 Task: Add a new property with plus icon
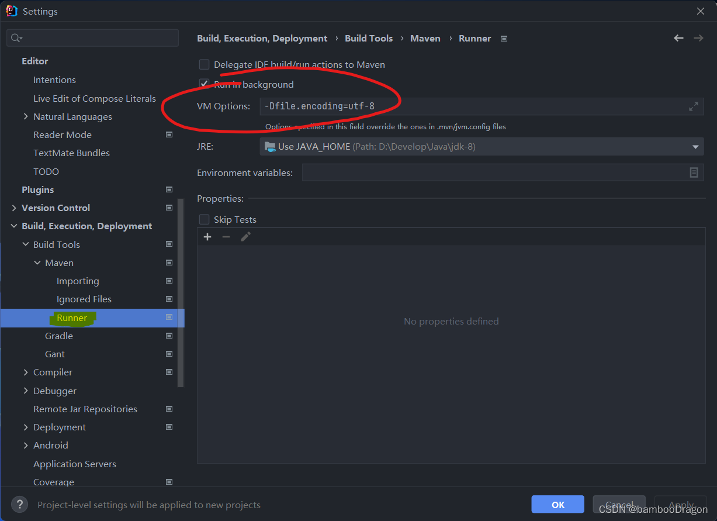click(x=207, y=237)
